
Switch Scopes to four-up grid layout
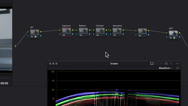click(x=161, y=64)
